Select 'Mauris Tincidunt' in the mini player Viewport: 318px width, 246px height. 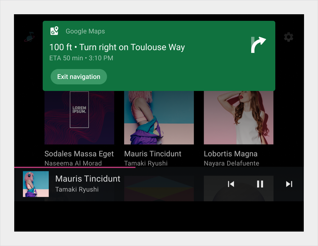pyautogui.click(x=88, y=178)
